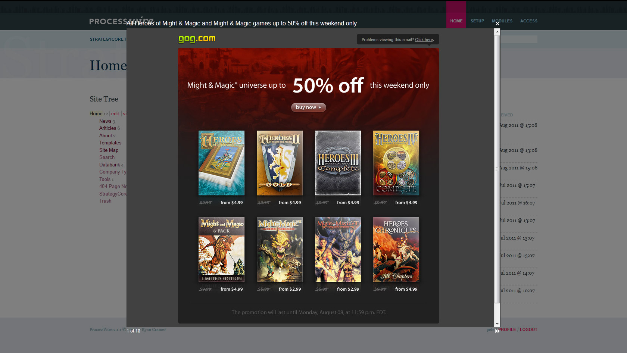Open the Heroes IV Complete cover
This screenshot has height=353, width=627.
(x=396, y=163)
